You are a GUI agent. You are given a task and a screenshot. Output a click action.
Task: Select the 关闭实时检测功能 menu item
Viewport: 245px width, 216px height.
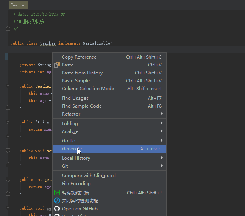pos(109,201)
